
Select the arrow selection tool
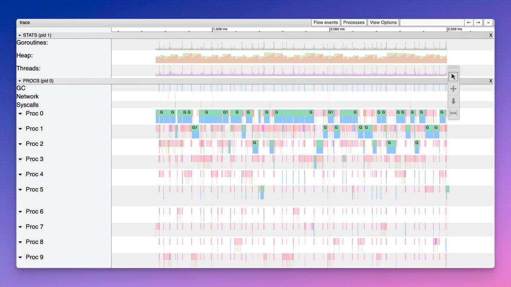point(453,76)
